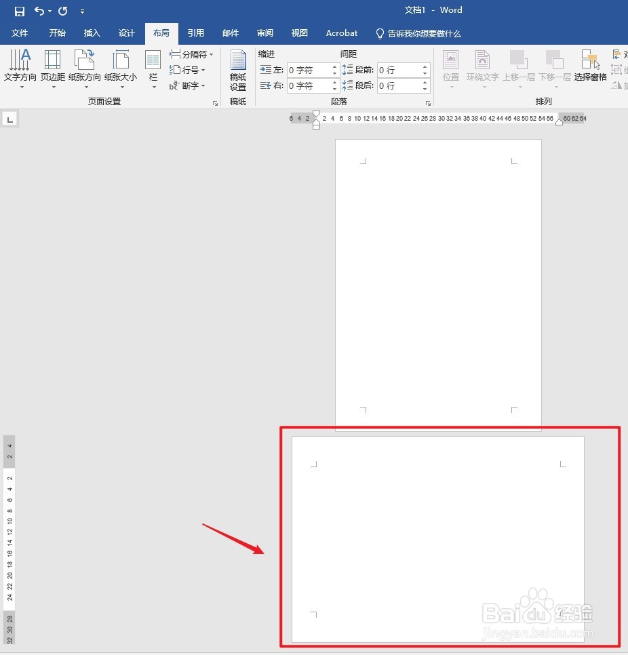Open Customize Quick Access Toolbar dropdown
The width and height of the screenshot is (628, 655).
point(82,12)
